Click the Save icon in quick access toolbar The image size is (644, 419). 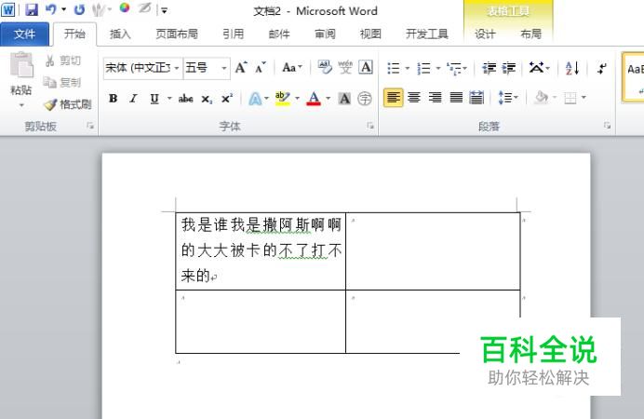[32, 9]
